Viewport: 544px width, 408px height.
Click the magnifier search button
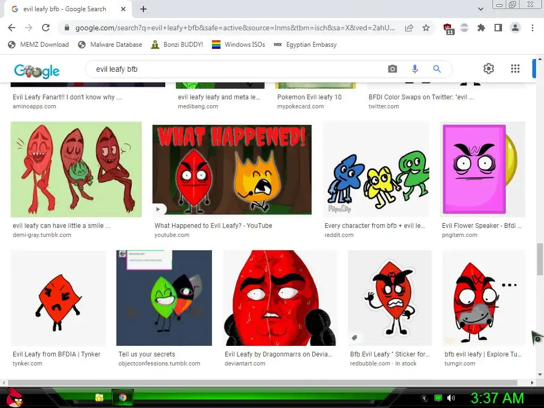point(437,69)
